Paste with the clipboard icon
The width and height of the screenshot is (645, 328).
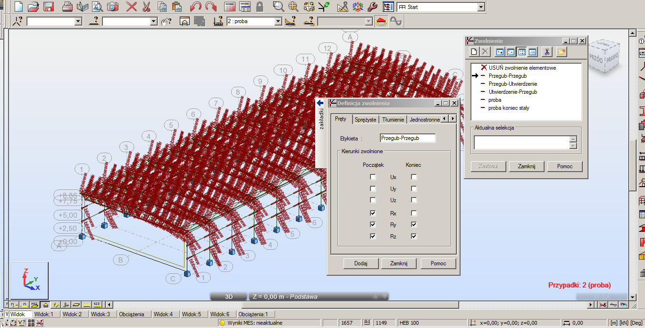coord(177,7)
